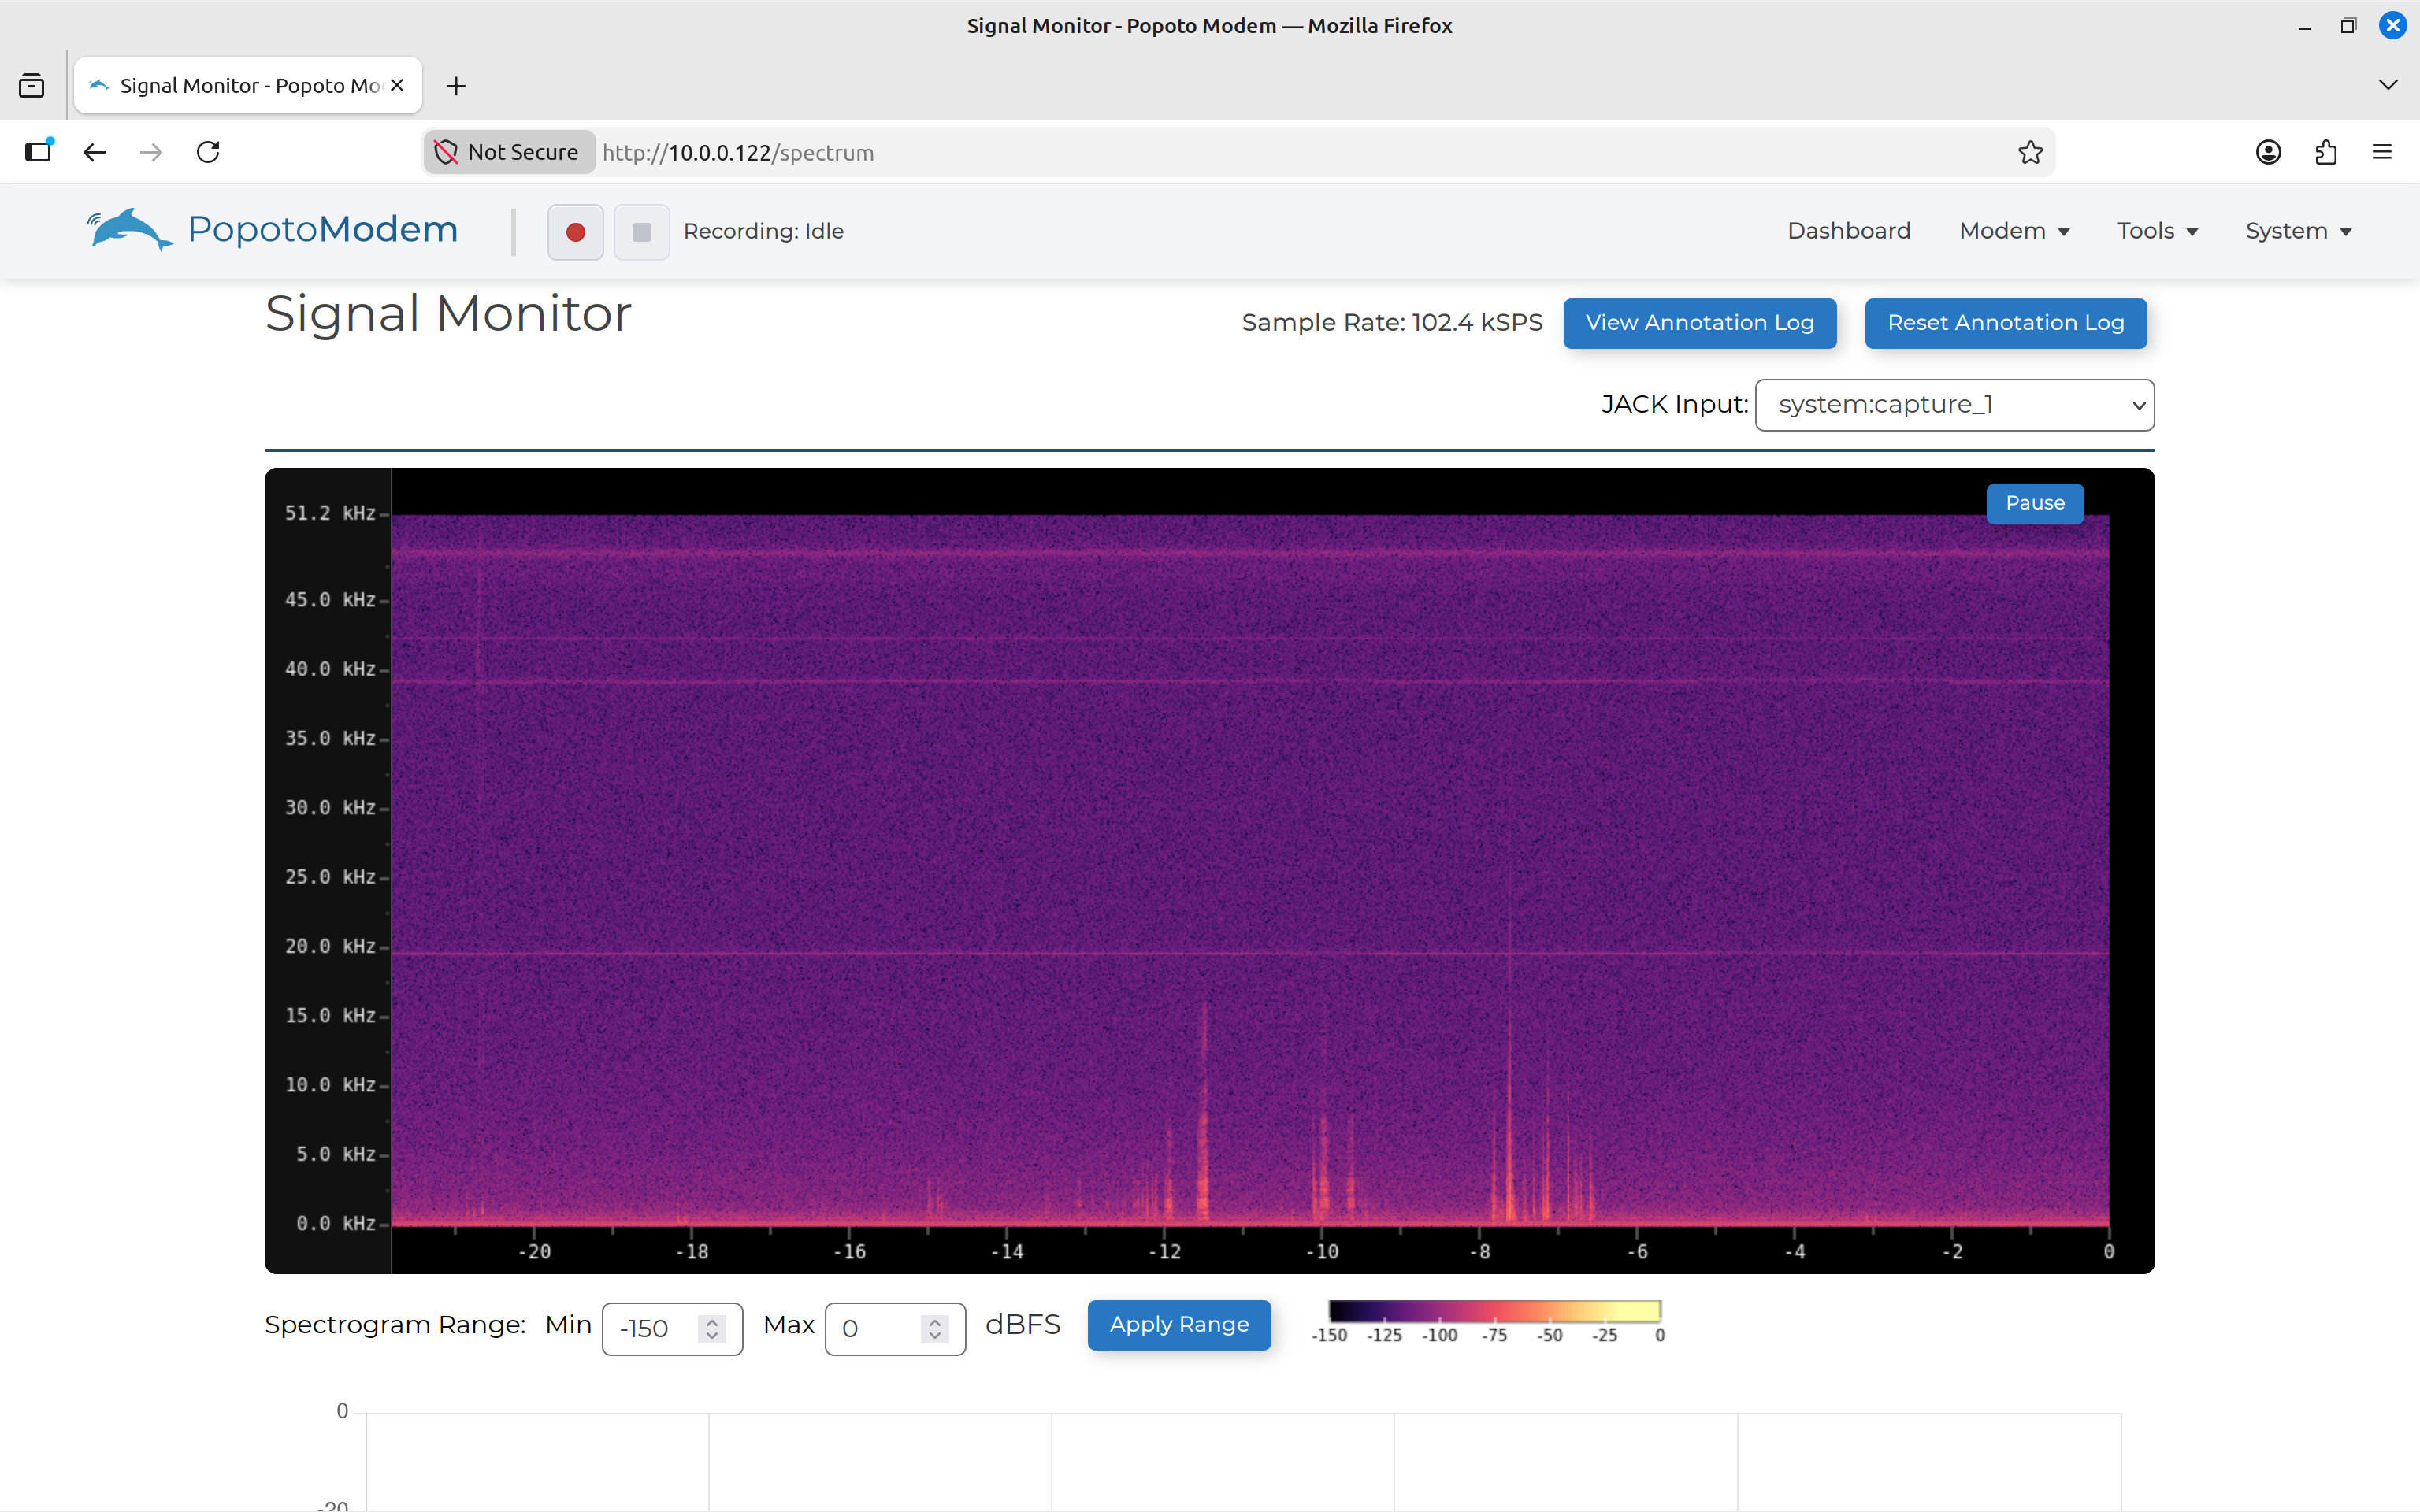Go forward with the browser forward arrow
This screenshot has width=2420, height=1512.
pos(151,152)
